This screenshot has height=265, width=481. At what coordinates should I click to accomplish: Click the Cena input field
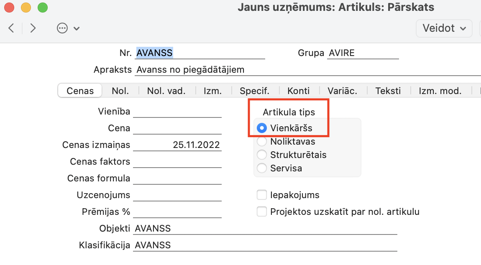[177, 128]
